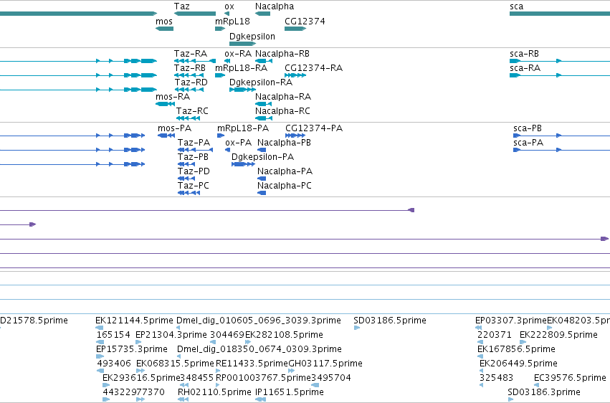Select the Taz gene label
This screenshot has height=403, width=610.
(181, 6)
